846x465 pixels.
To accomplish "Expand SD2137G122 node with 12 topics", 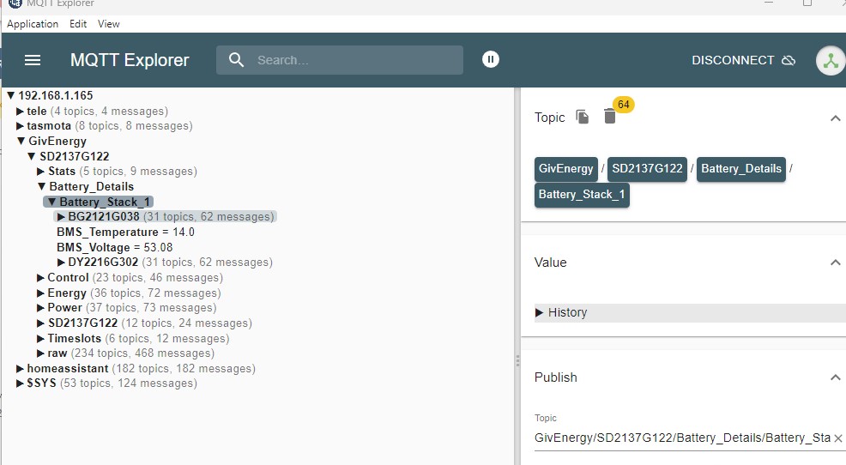I will point(40,323).
